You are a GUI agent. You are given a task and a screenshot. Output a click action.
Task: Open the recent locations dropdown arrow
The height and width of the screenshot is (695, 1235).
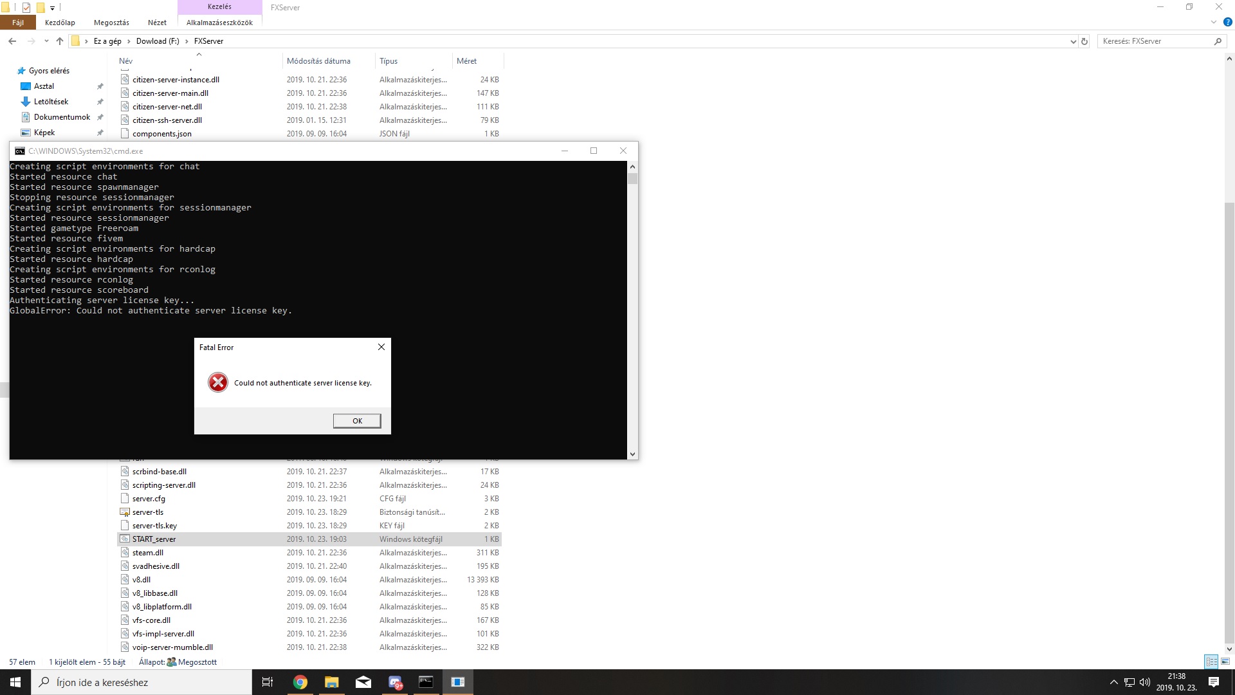tap(46, 41)
